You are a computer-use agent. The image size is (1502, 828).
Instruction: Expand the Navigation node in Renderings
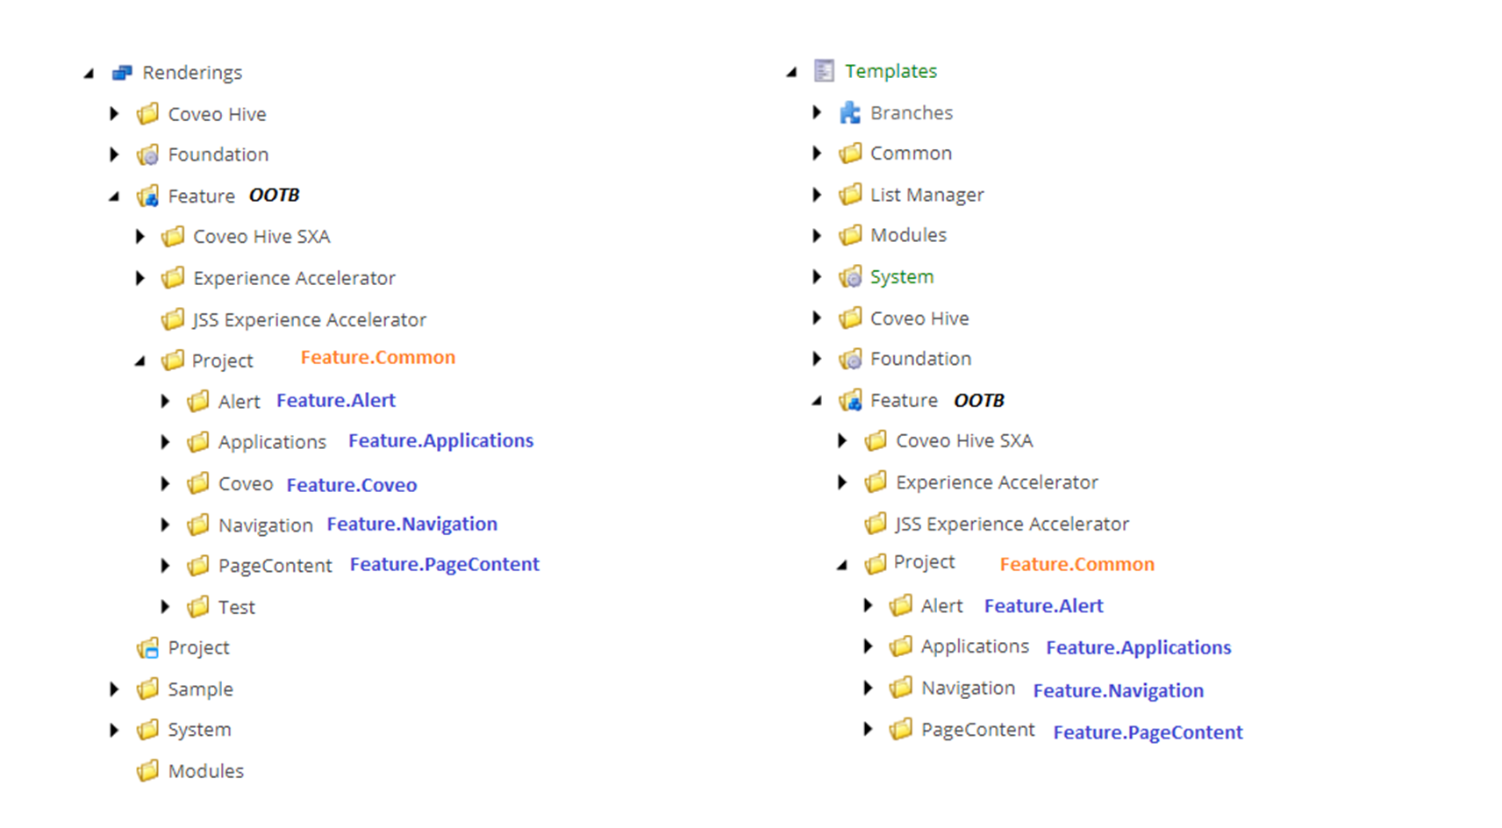(x=165, y=525)
